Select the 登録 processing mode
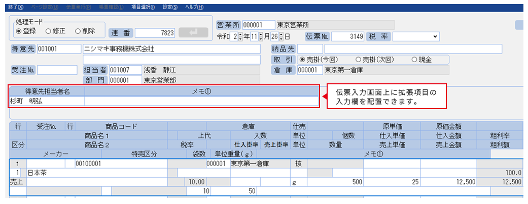 tap(19, 31)
